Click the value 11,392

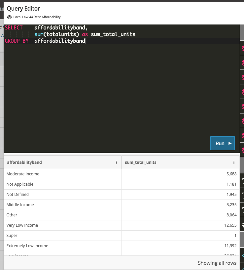230,246
